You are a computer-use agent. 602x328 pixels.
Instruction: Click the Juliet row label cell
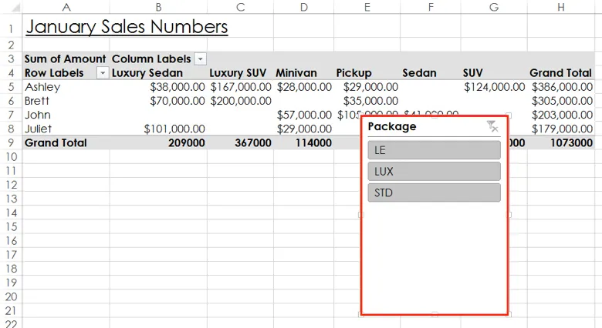(39, 129)
